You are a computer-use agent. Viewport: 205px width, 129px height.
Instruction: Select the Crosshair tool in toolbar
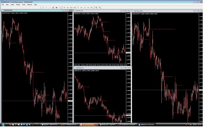(43, 8)
